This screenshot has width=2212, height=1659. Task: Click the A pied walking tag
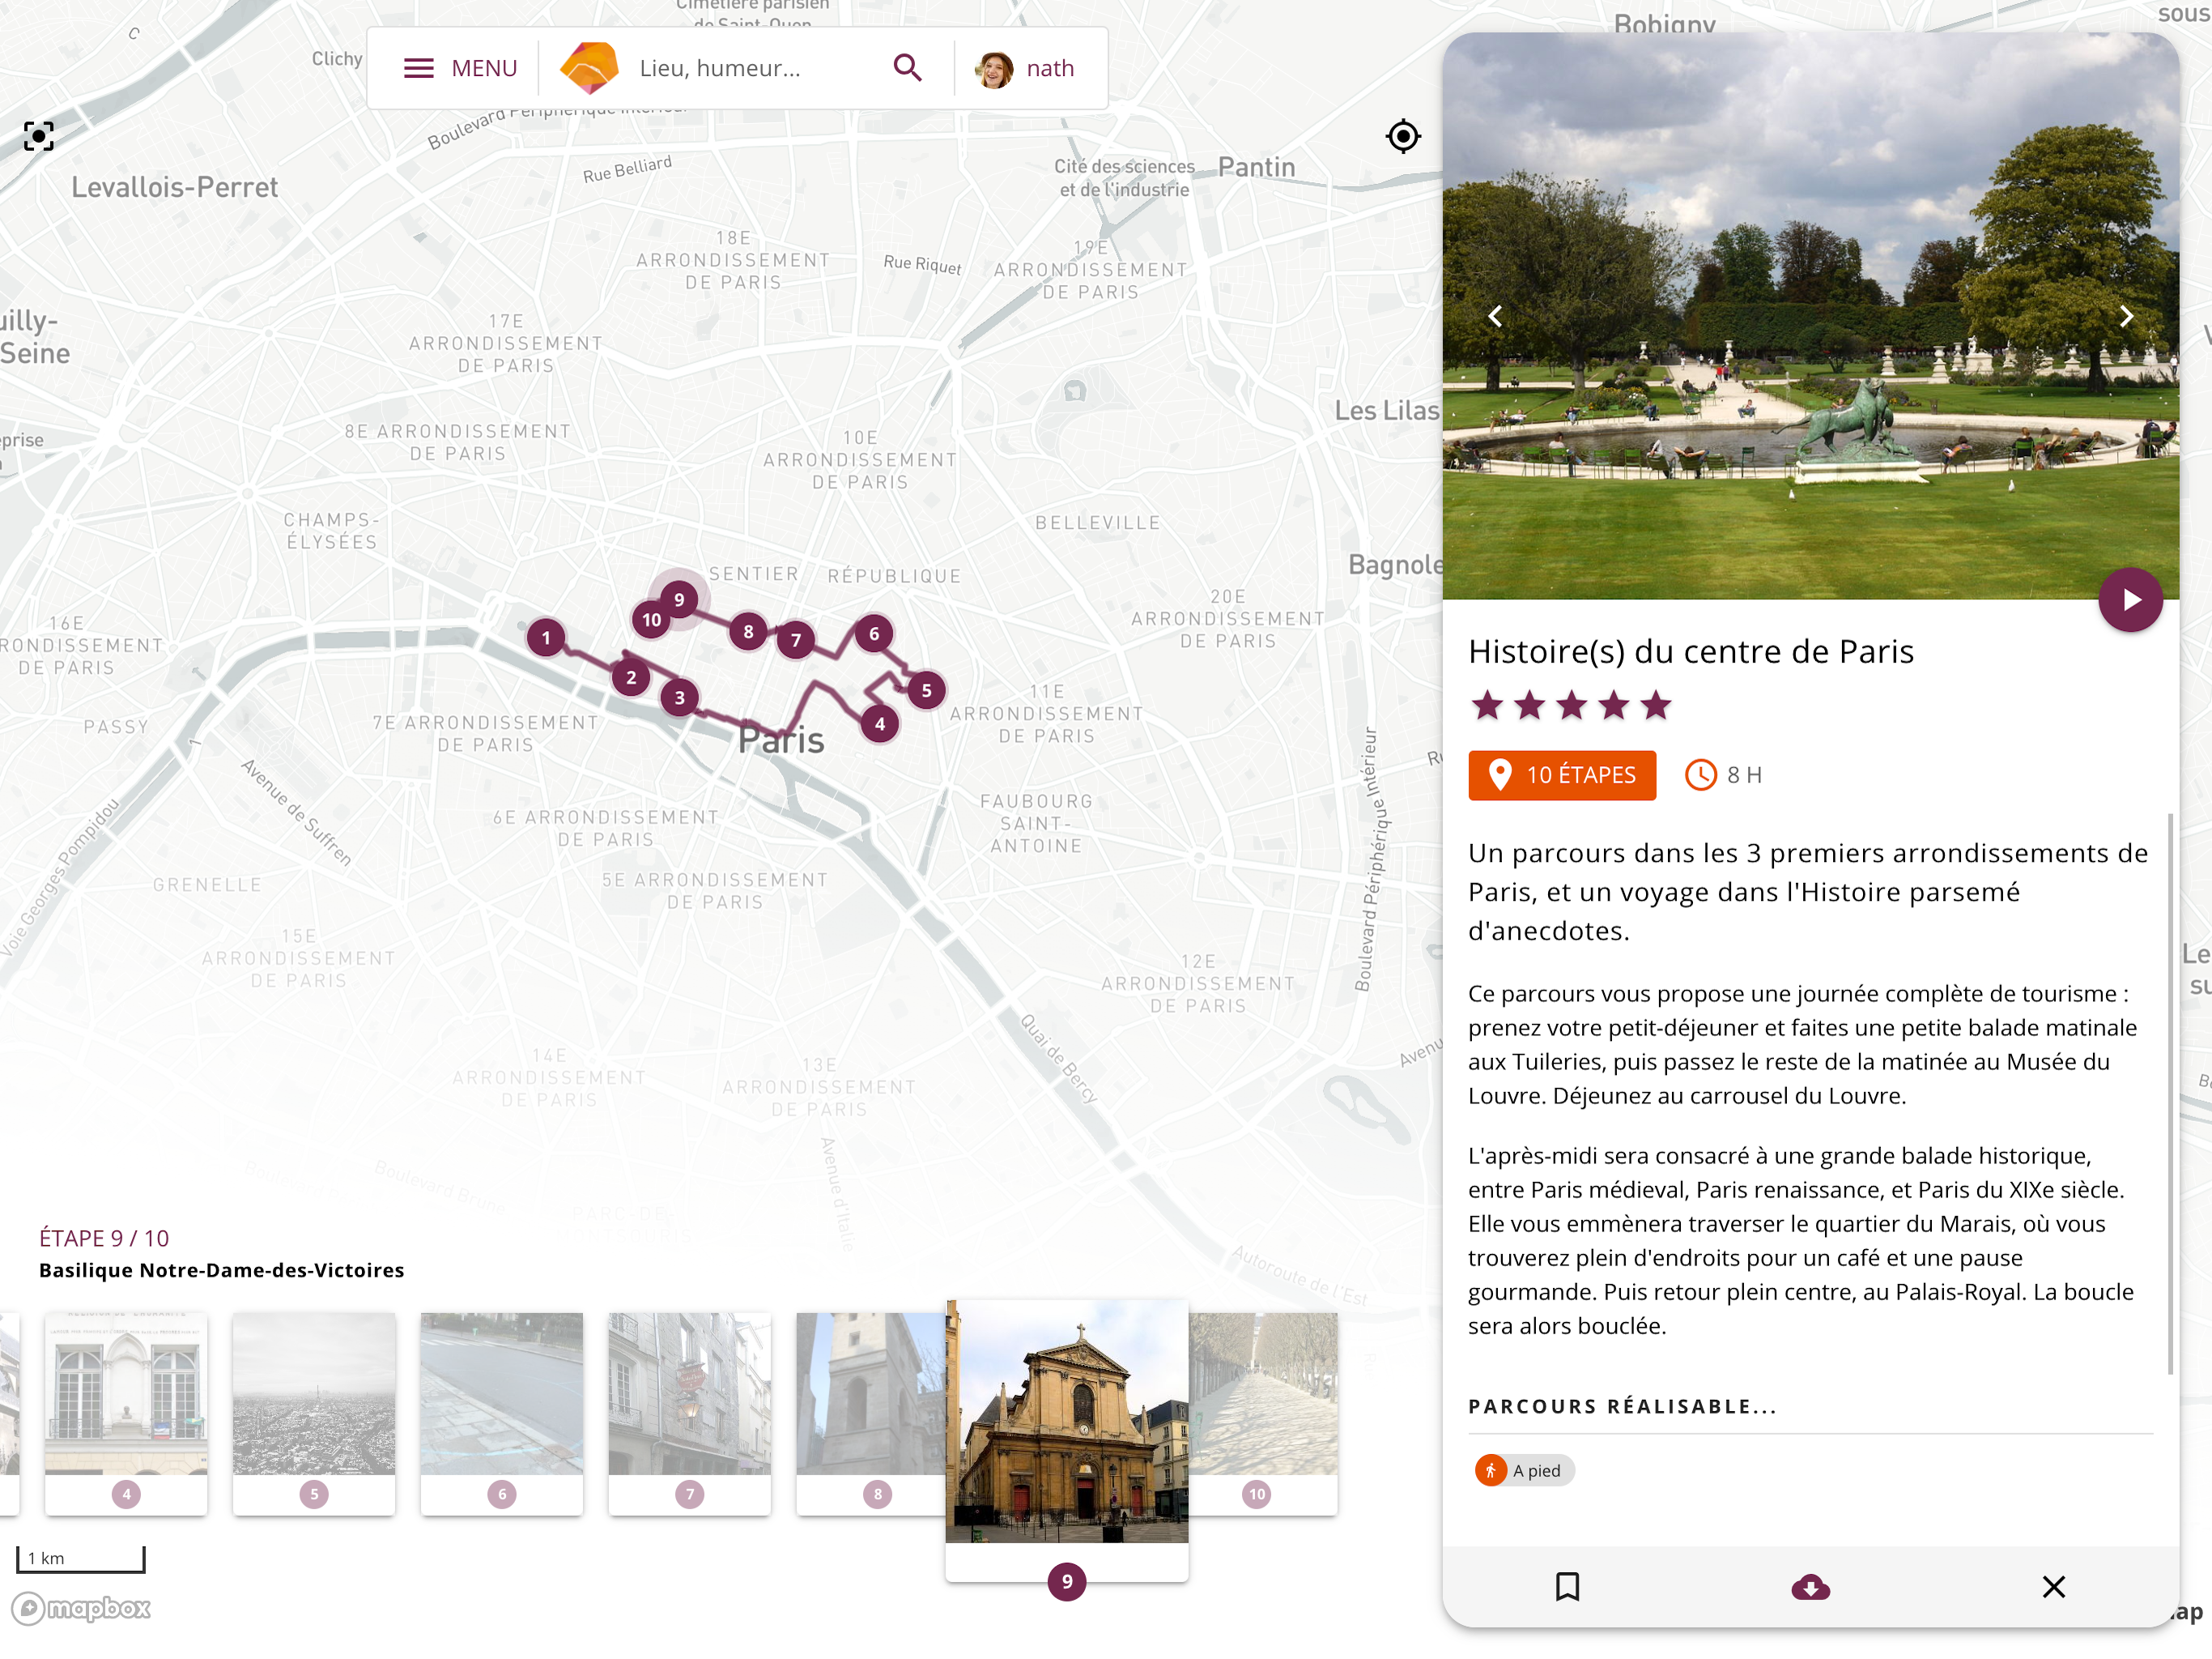click(1523, 1470)
